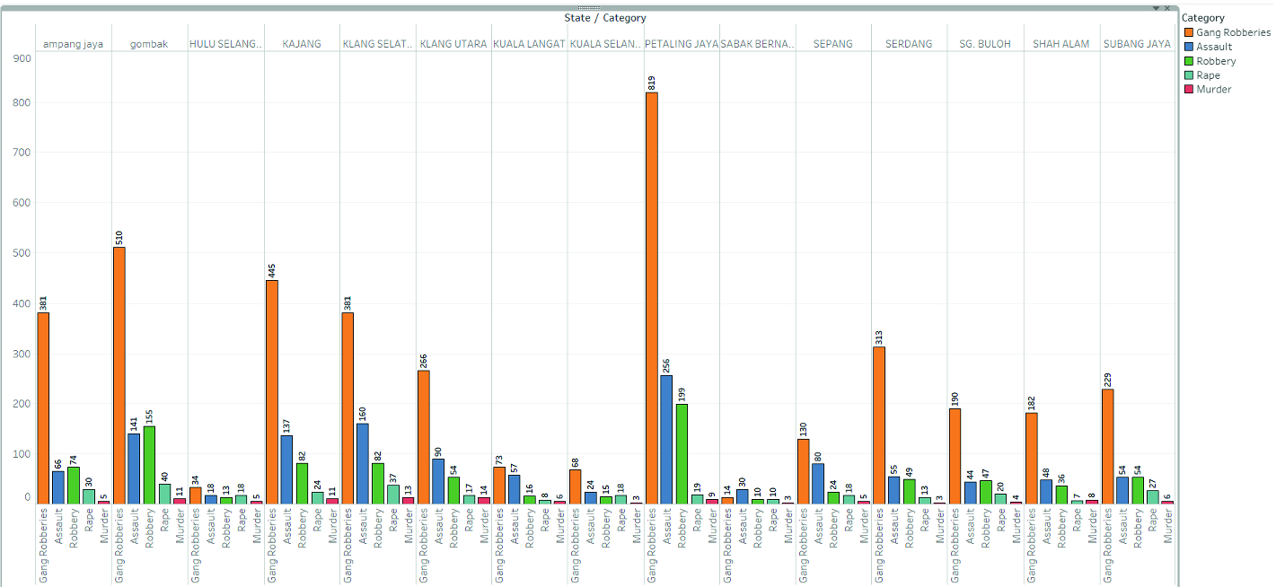Click the Murder axis label under SUBANG JAYA

coord(1168,525)
